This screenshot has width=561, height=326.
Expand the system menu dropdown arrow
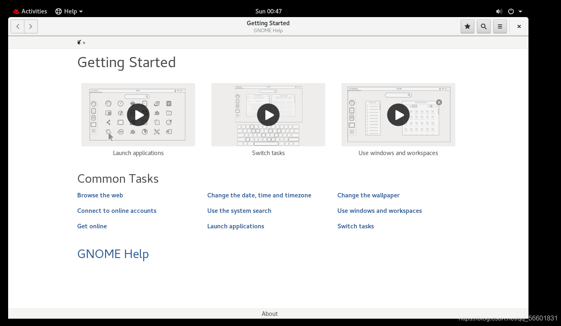(x=520, y=11)
